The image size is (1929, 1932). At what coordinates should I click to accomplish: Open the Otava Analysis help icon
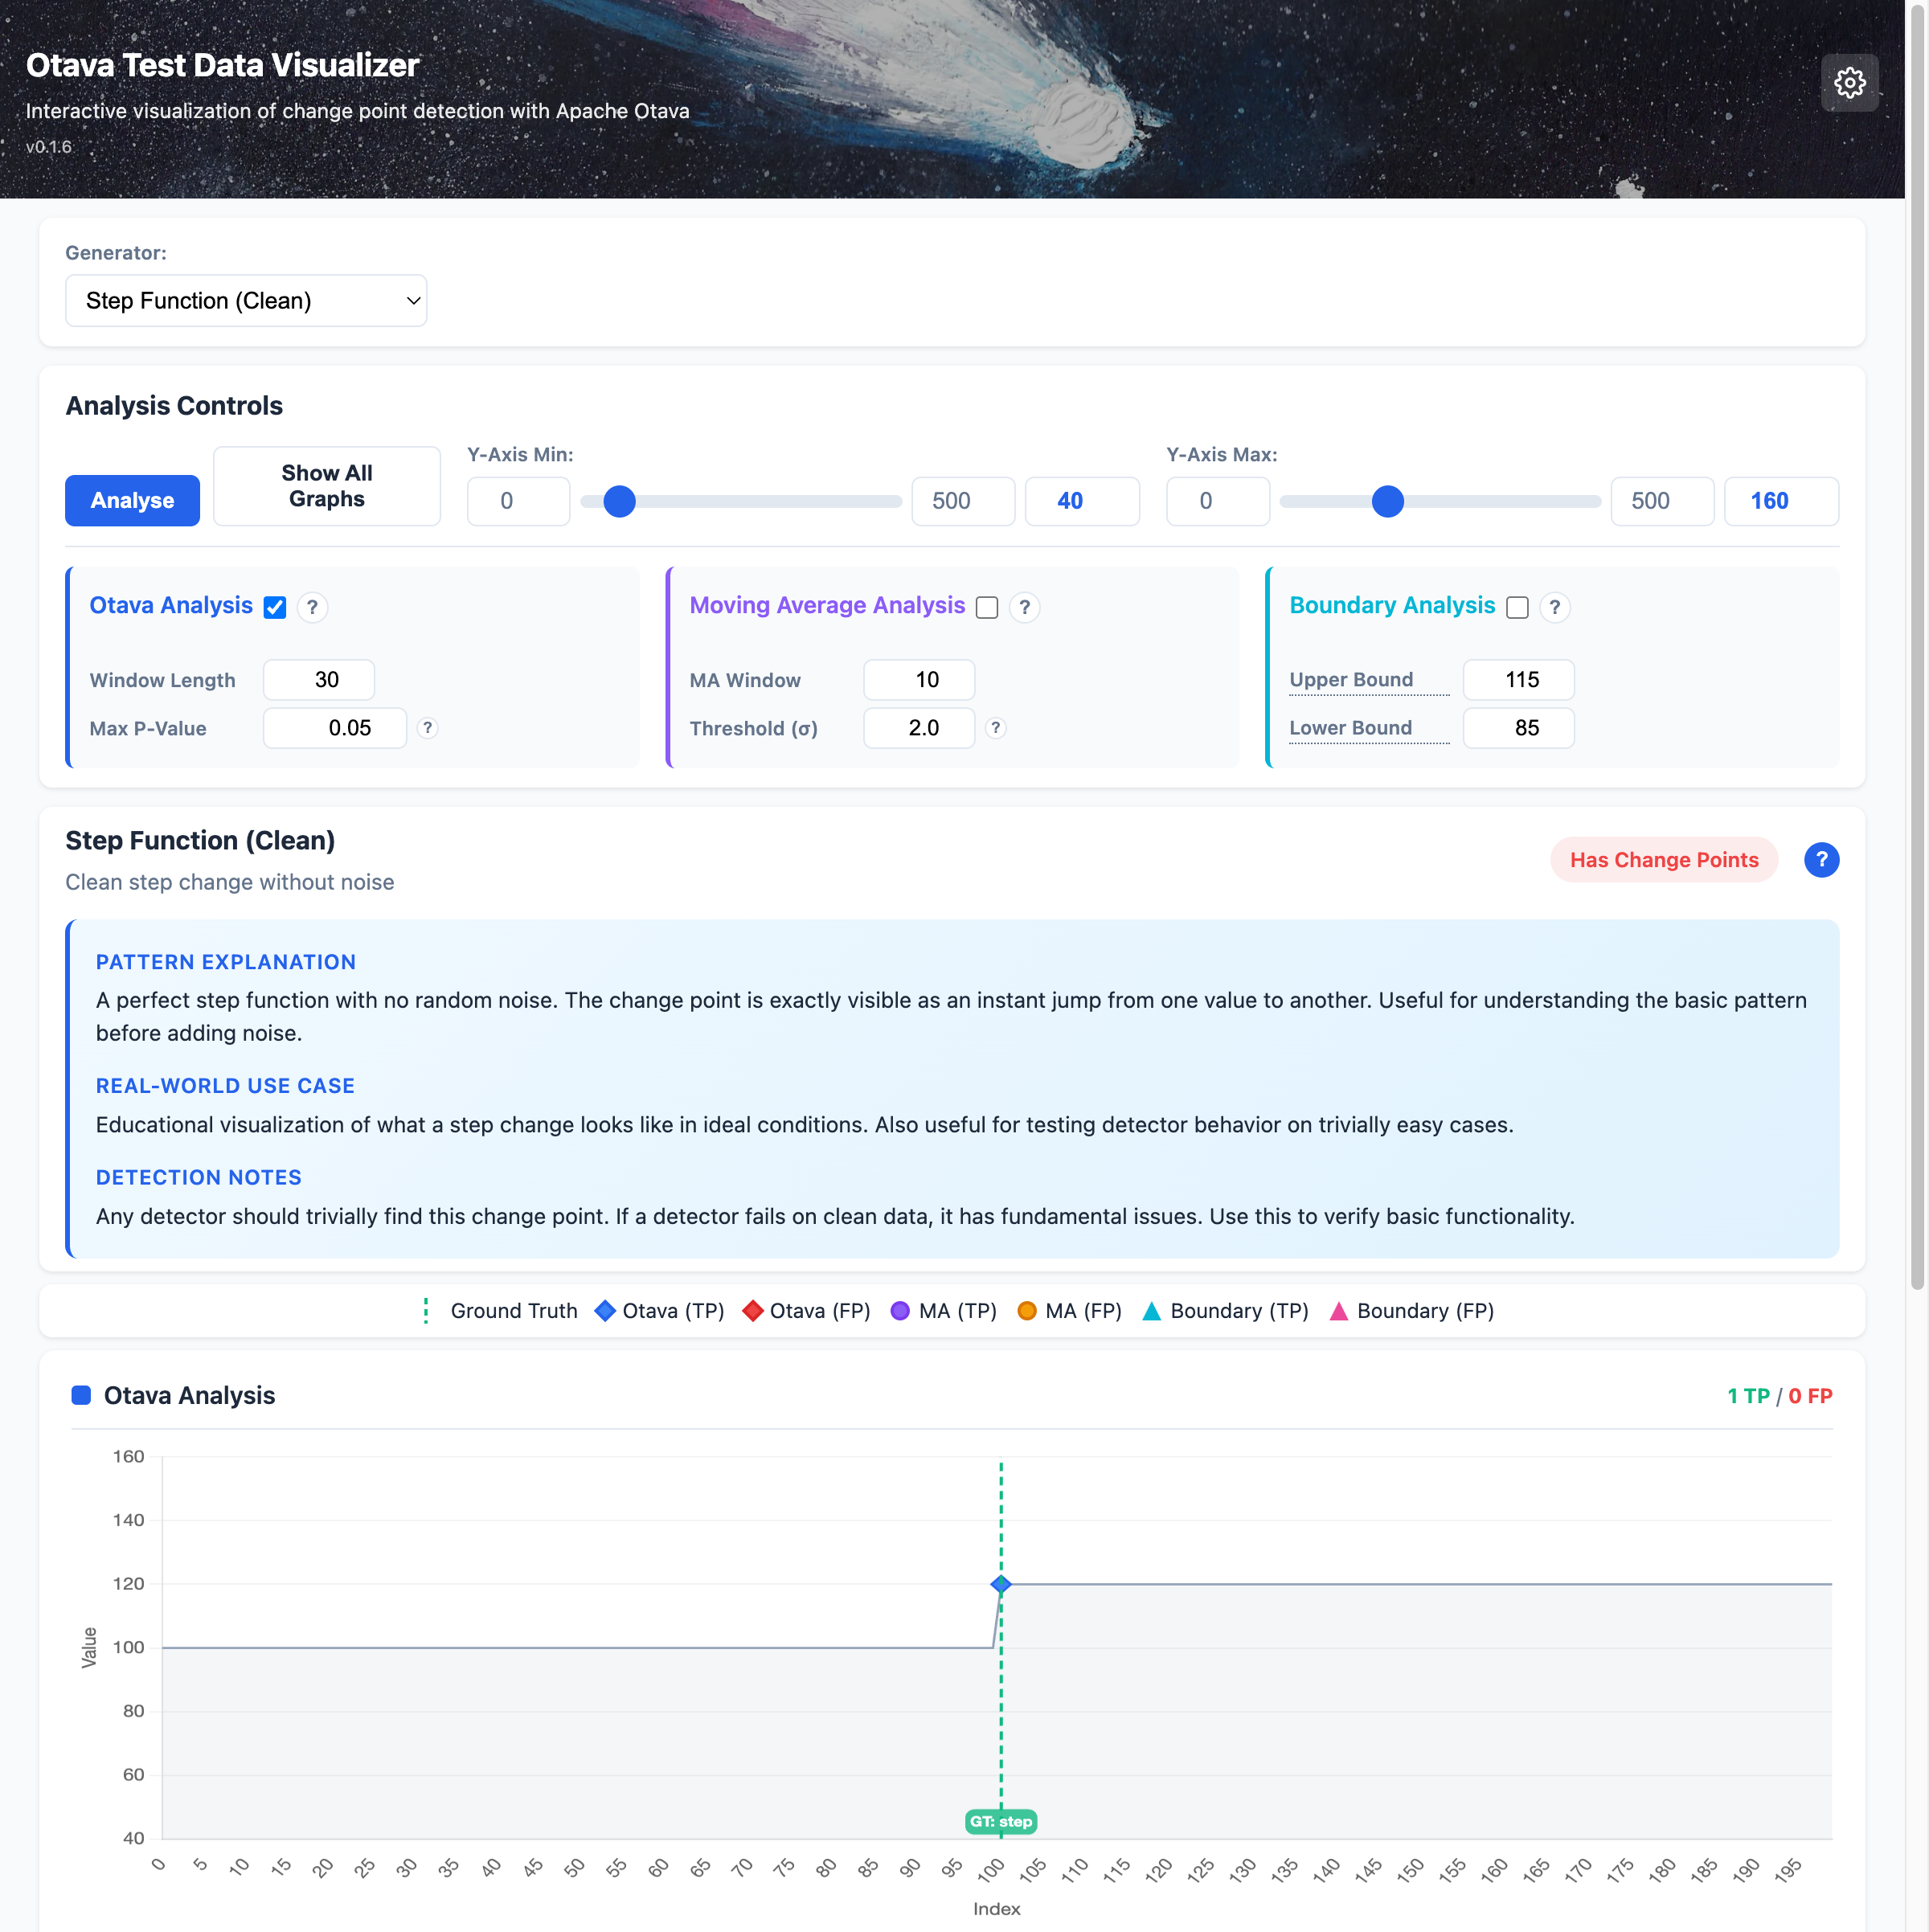[312, 607]
